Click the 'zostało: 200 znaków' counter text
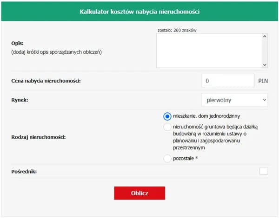279x218 pixels. pyautogui.click(x=179, y=30)
